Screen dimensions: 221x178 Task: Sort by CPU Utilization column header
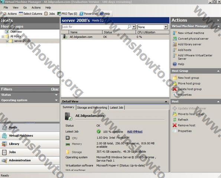coord(152,32)
